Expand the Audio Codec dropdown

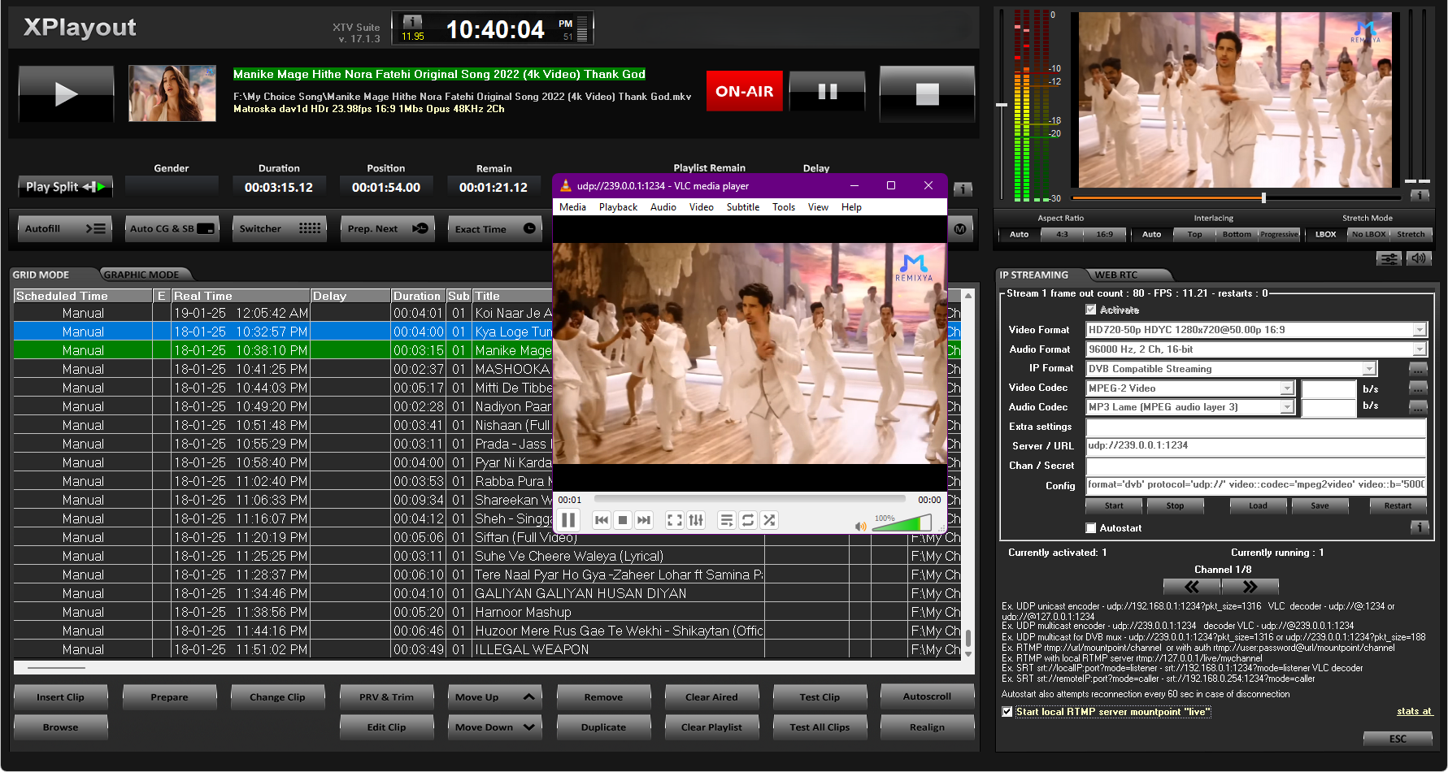[x=1287, y=407]
